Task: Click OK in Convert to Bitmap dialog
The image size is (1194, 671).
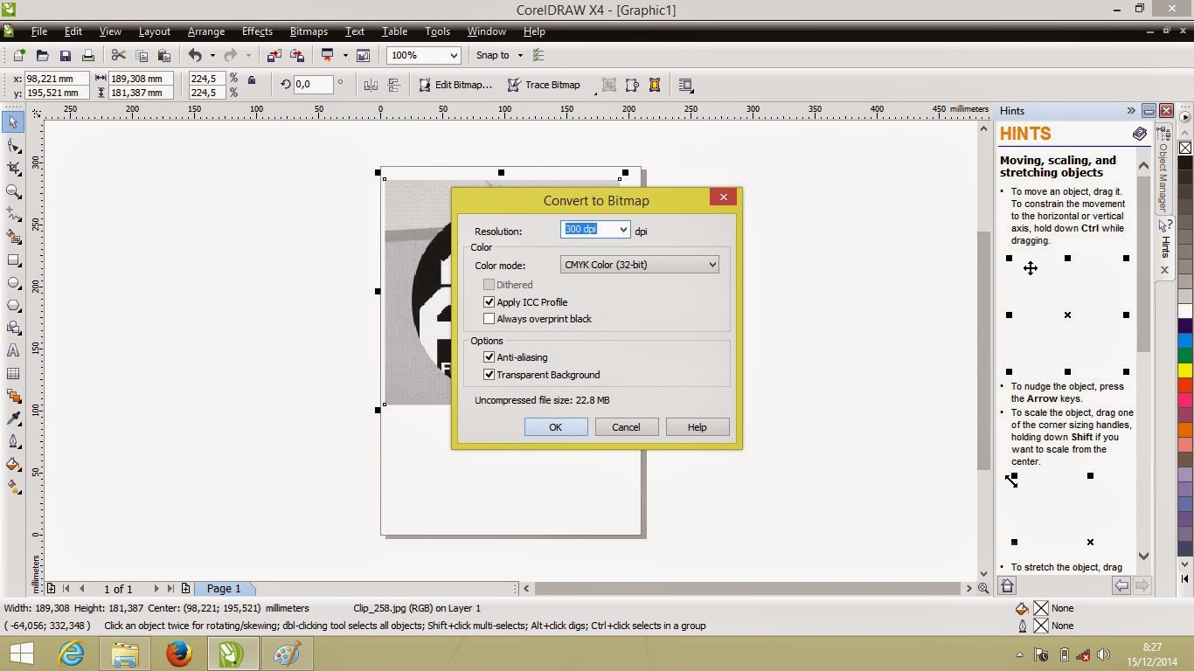Action: 556,427
